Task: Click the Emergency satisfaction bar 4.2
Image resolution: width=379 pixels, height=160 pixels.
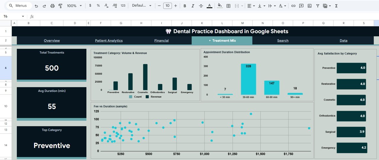Action: pyautogui.click(x=352, y=148)
